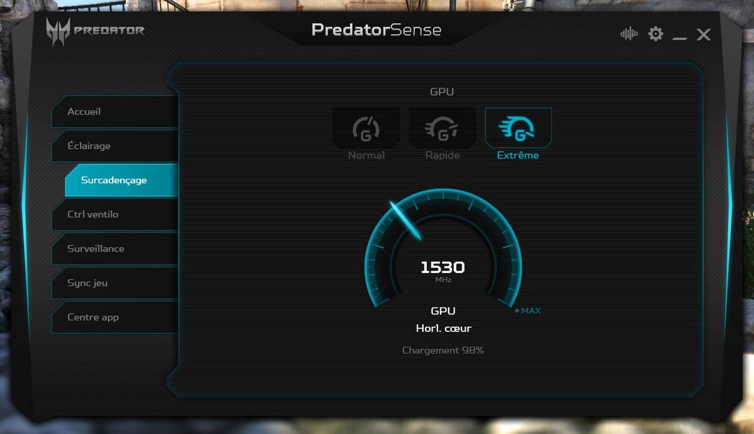Open the audio waveform icon in title bar
Image resolution: width=754 pixels, height=434 pixels.
[629, 34]
